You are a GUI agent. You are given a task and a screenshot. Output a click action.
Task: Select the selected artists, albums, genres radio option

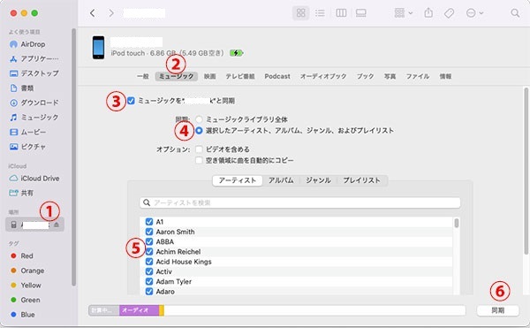[x=199, y=131]
